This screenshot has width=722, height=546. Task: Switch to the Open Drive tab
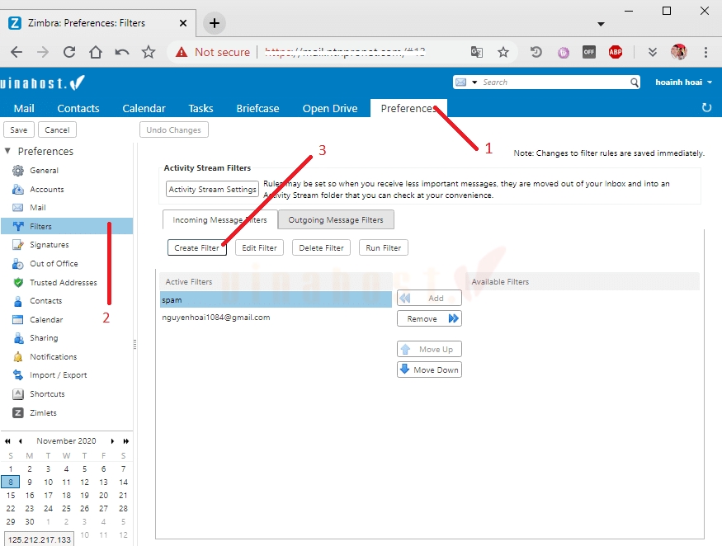tap(330, 108)
